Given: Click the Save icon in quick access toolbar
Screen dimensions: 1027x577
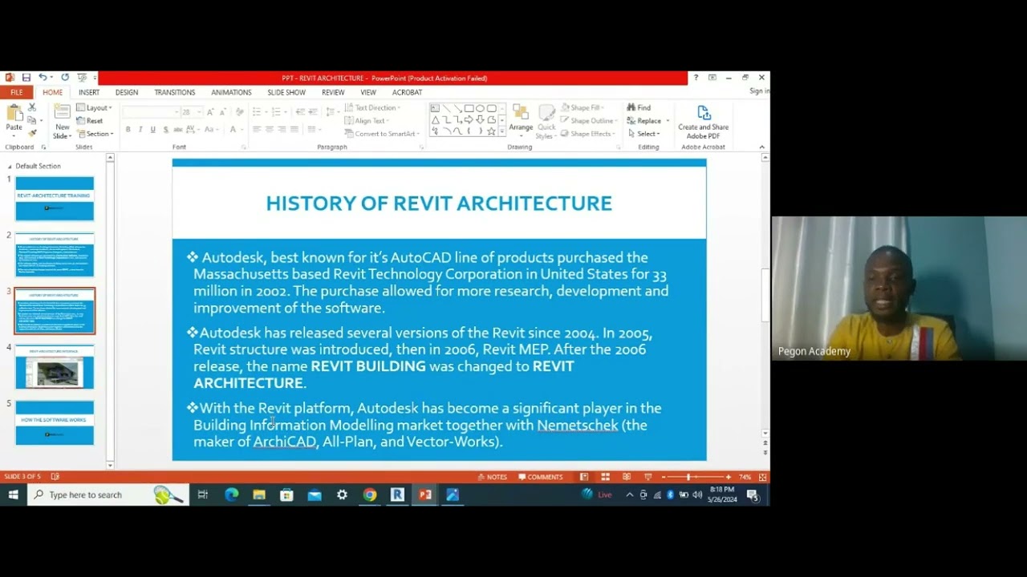Looking at the screenshot, I should pos(26,78).
